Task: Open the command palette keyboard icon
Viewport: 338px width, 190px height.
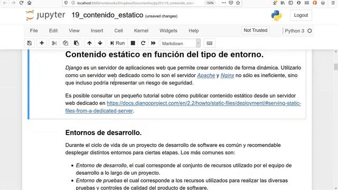Action: (210, 43)
